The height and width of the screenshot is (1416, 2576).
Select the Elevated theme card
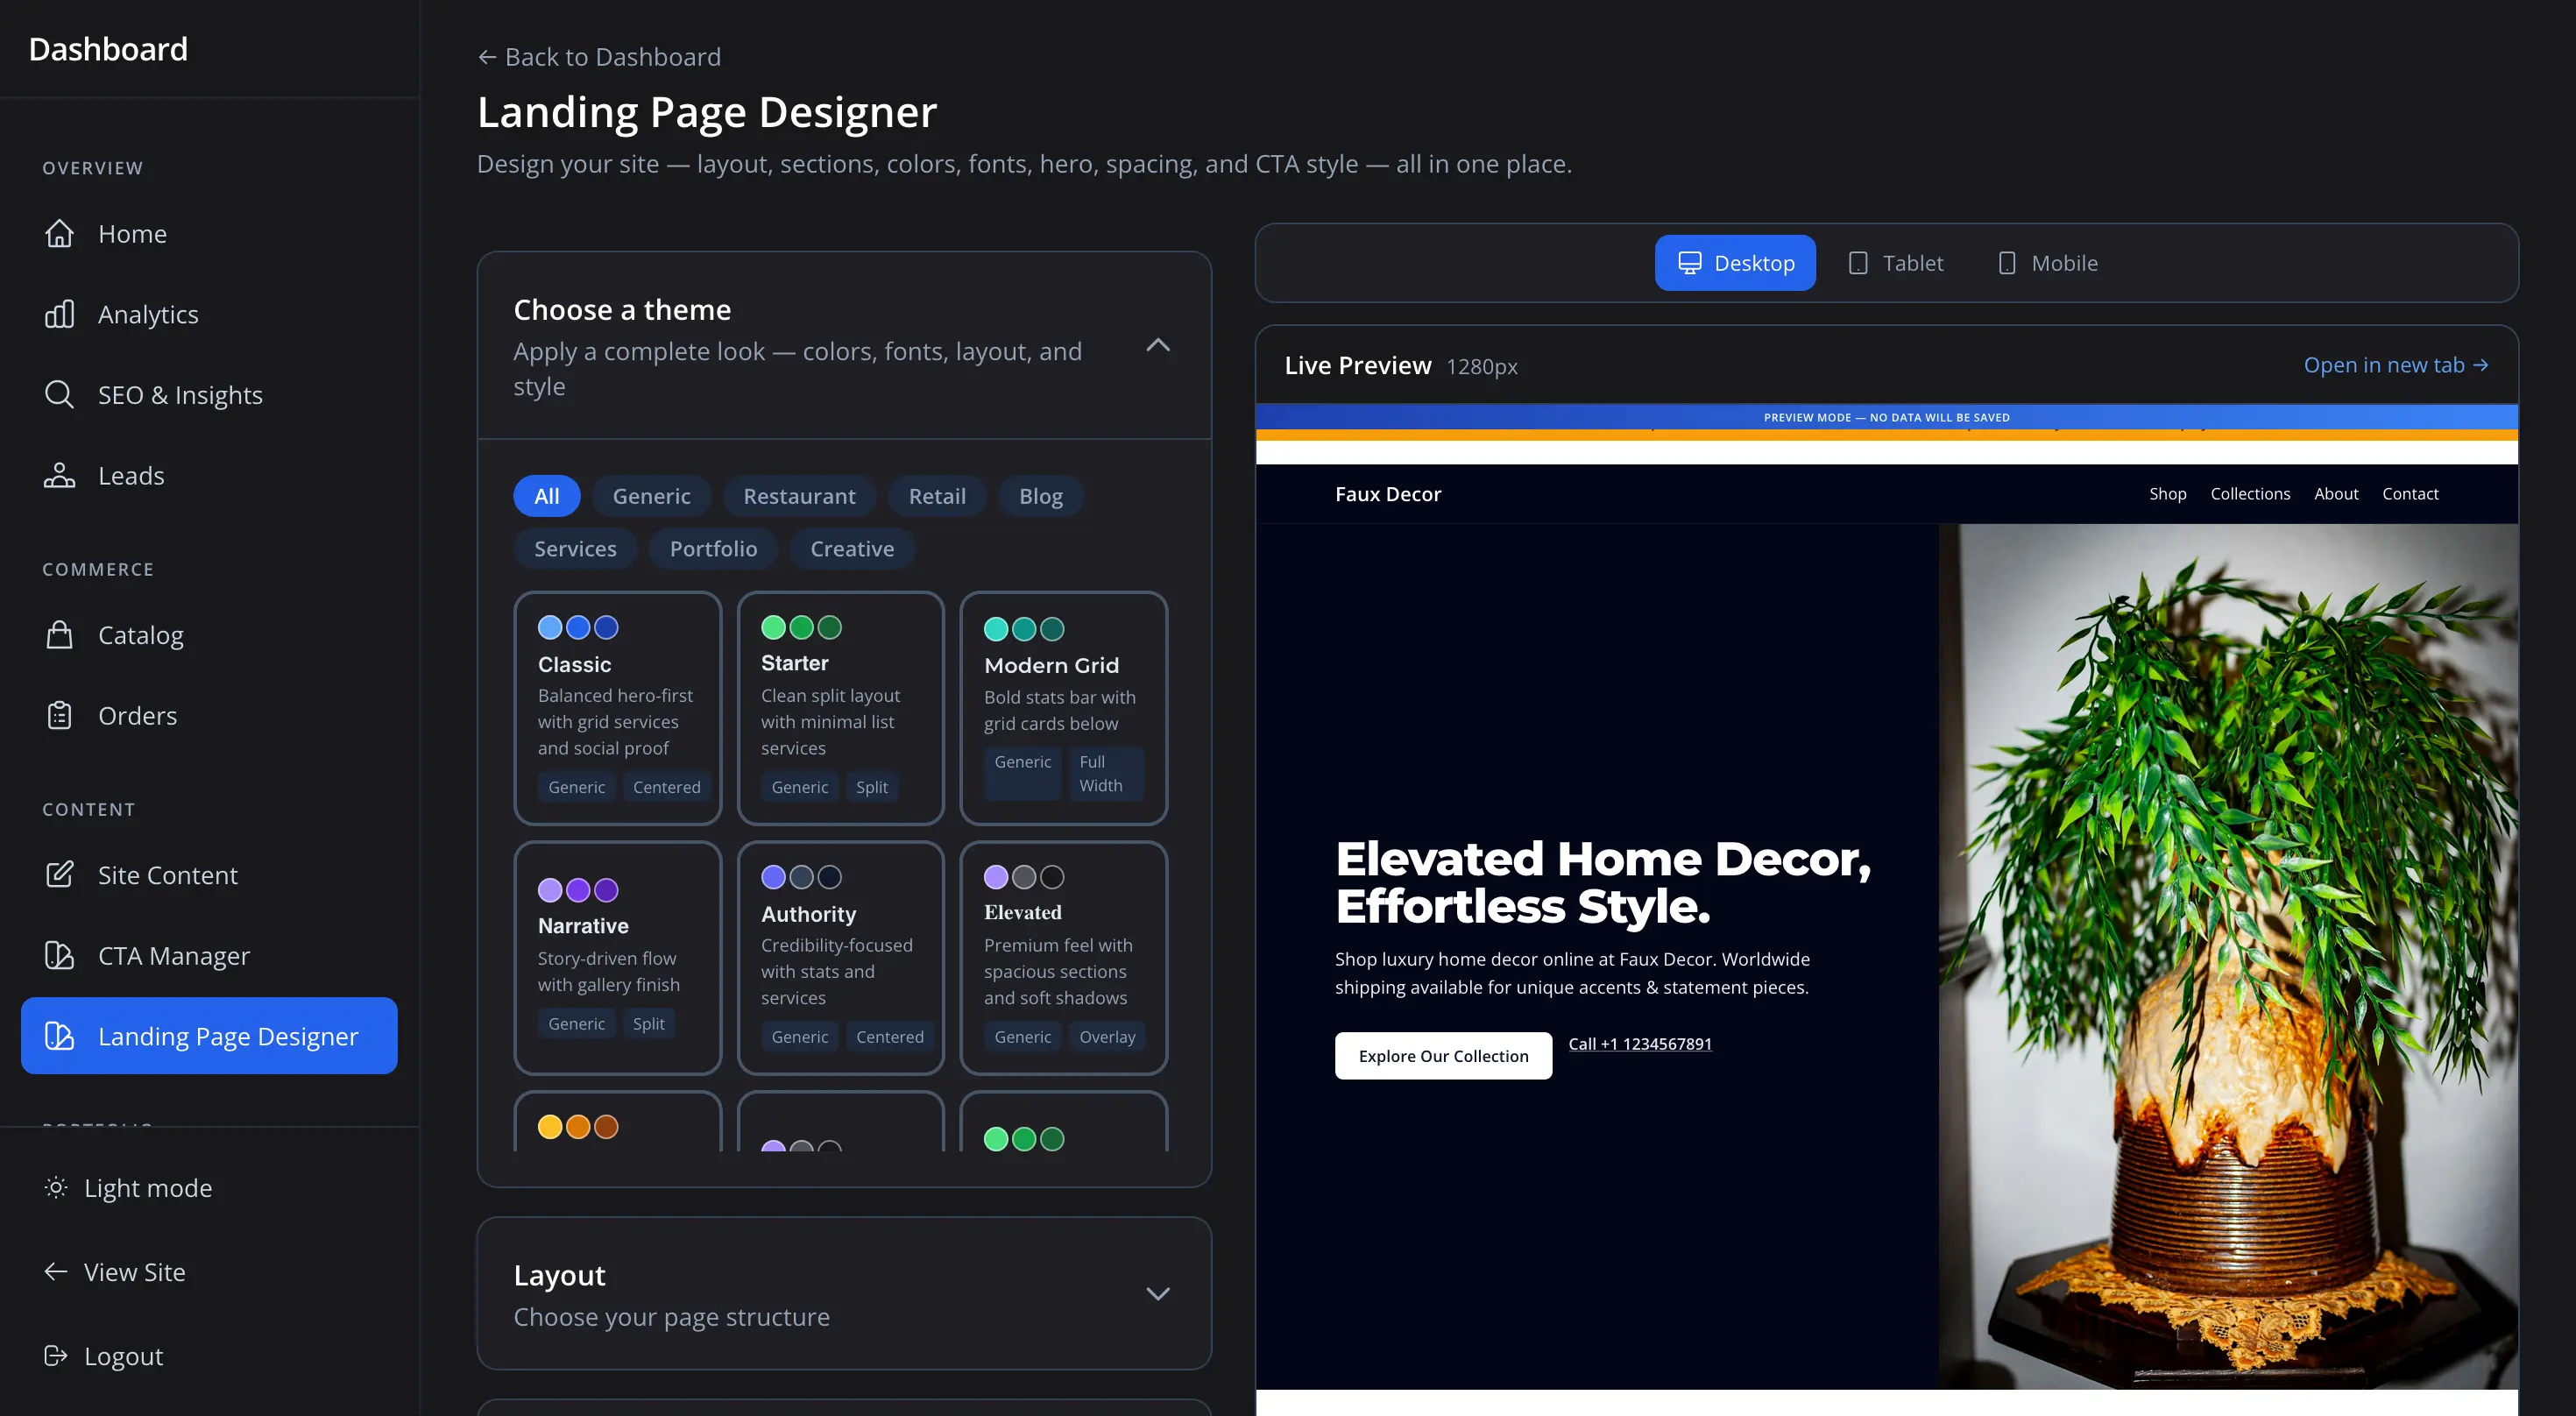pos(1063,957)
